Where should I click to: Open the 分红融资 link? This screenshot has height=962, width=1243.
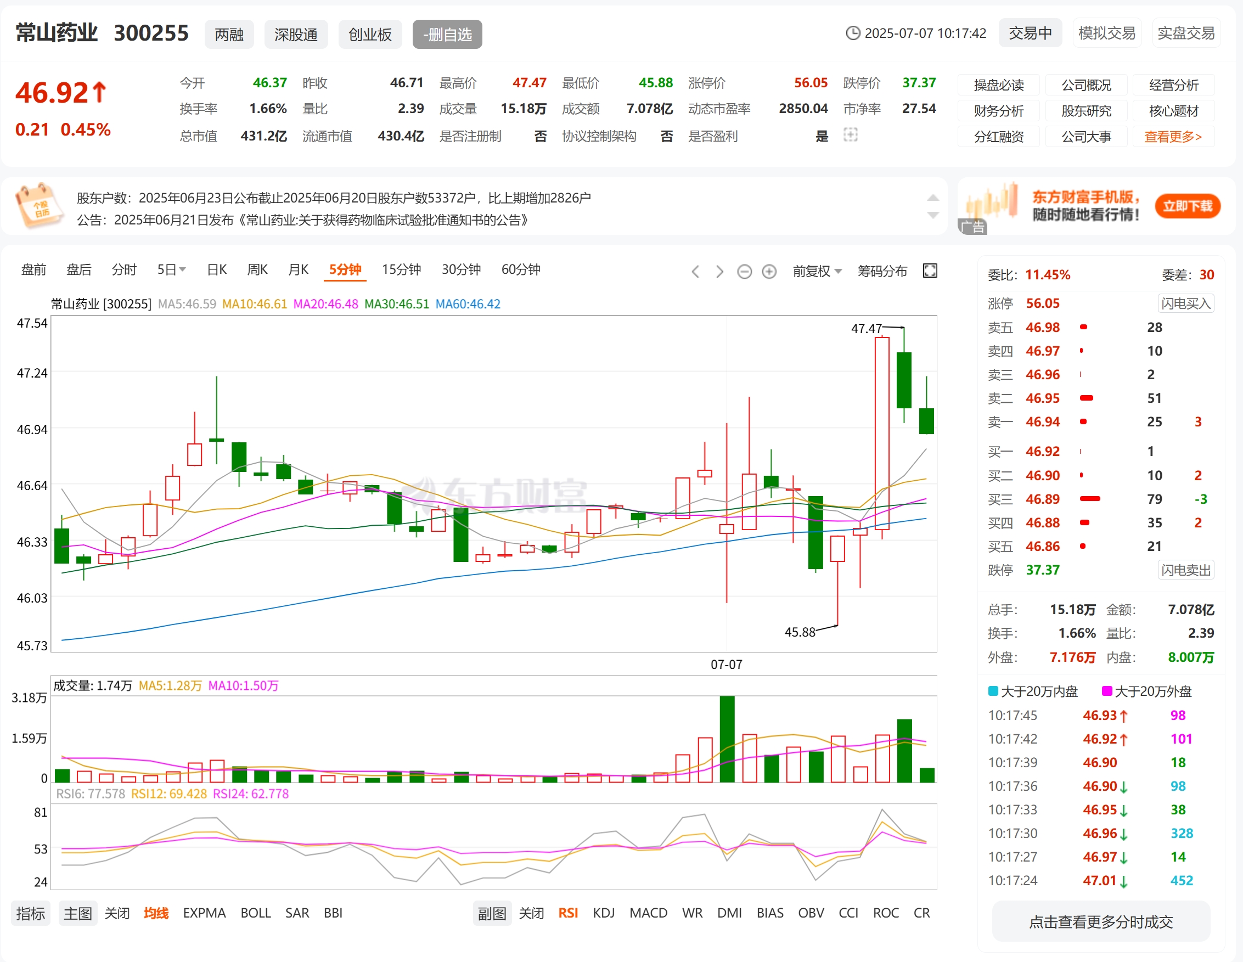[x=999, y=137]
